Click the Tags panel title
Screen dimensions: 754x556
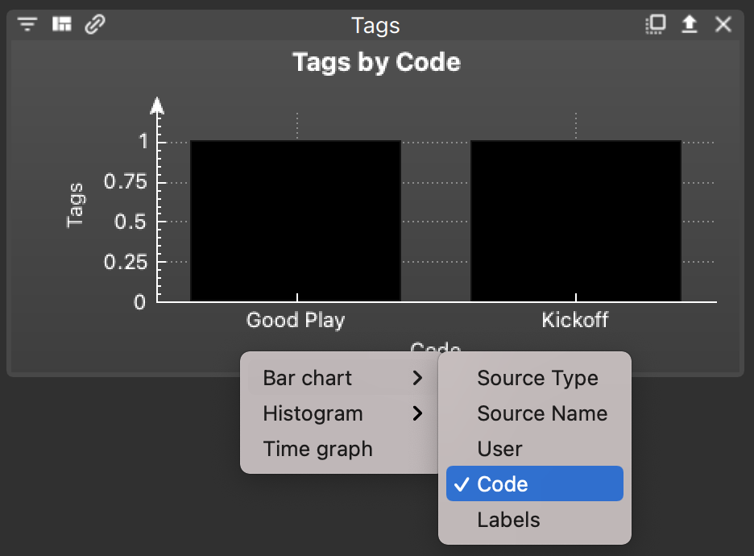375,26
